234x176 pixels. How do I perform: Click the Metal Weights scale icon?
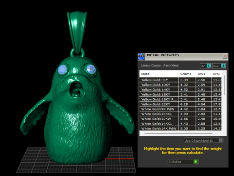[141, 57]
